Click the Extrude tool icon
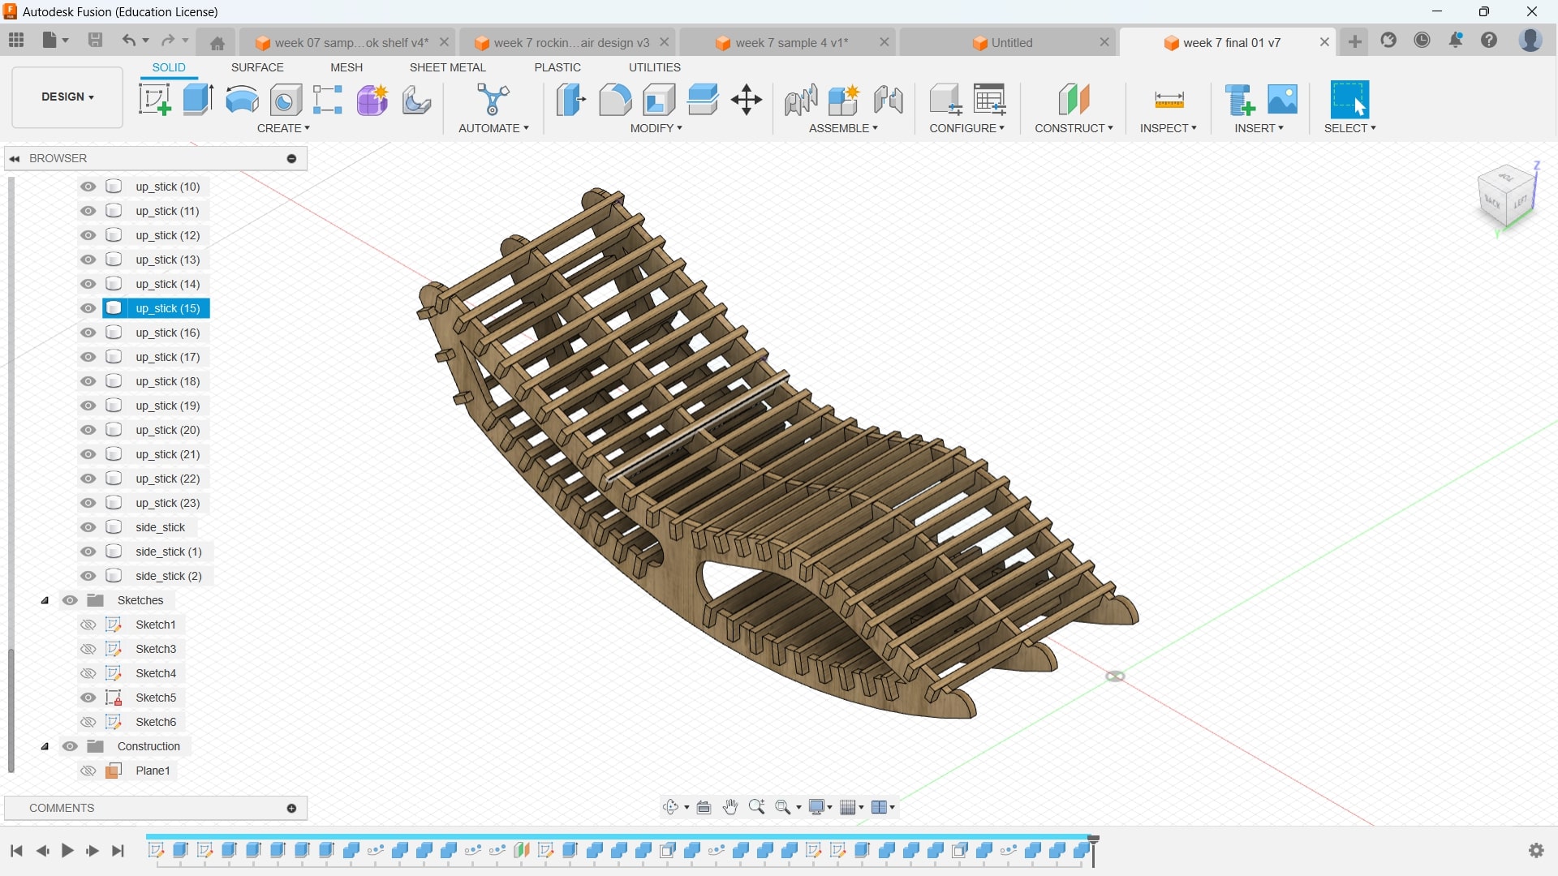The image size is (1558, 876). click(x=198, y=100)
